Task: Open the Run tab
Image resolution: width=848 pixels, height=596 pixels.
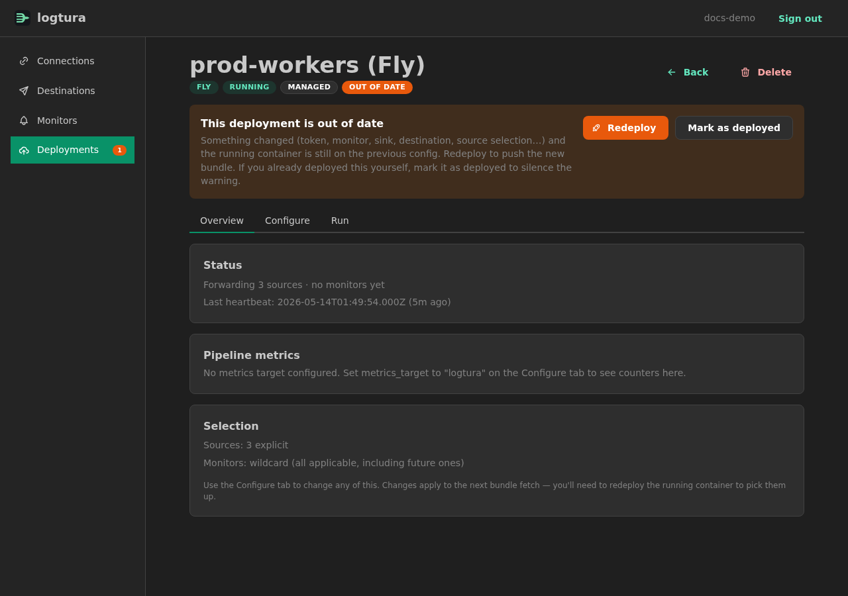Action: 340,221
